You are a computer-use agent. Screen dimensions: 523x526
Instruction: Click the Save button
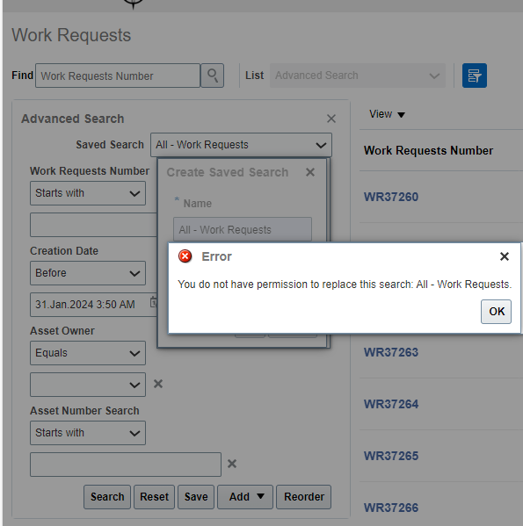pyautogui.click(x=196, y=497)
